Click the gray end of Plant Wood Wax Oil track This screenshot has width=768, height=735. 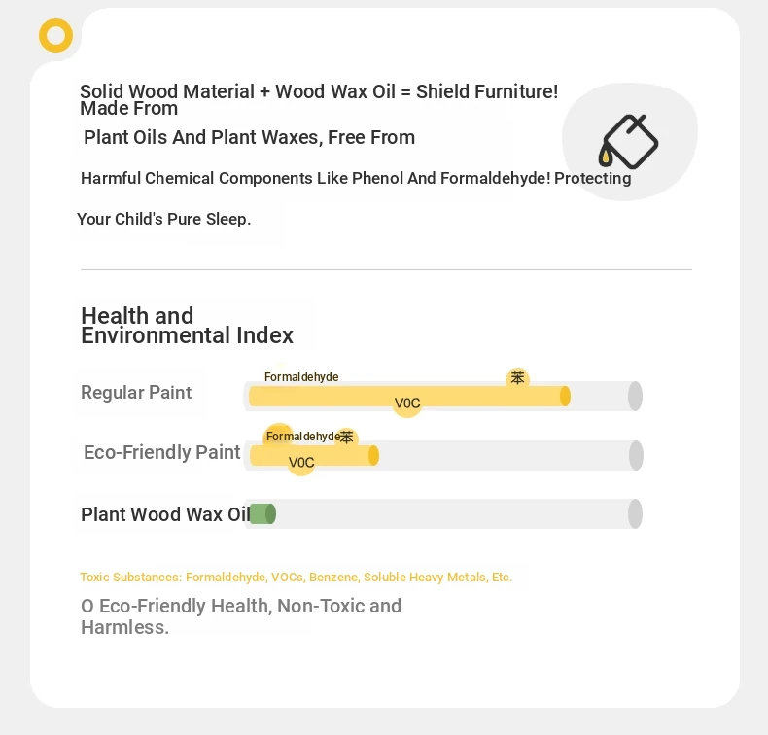click(635, 514)
